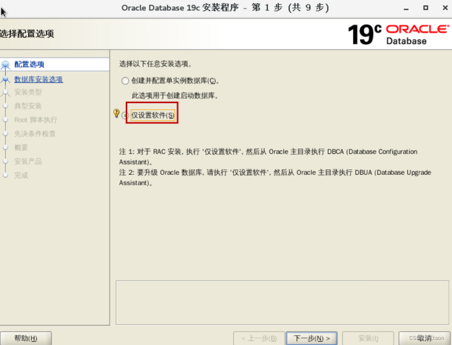
Task: Click the 取消 cancel button
Action: pos(424,338)
